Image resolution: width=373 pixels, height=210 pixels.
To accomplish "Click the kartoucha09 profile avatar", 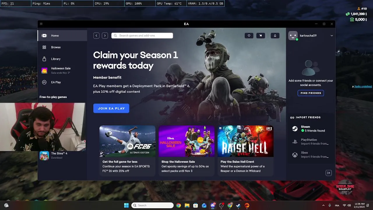I will tap(293, 36).
